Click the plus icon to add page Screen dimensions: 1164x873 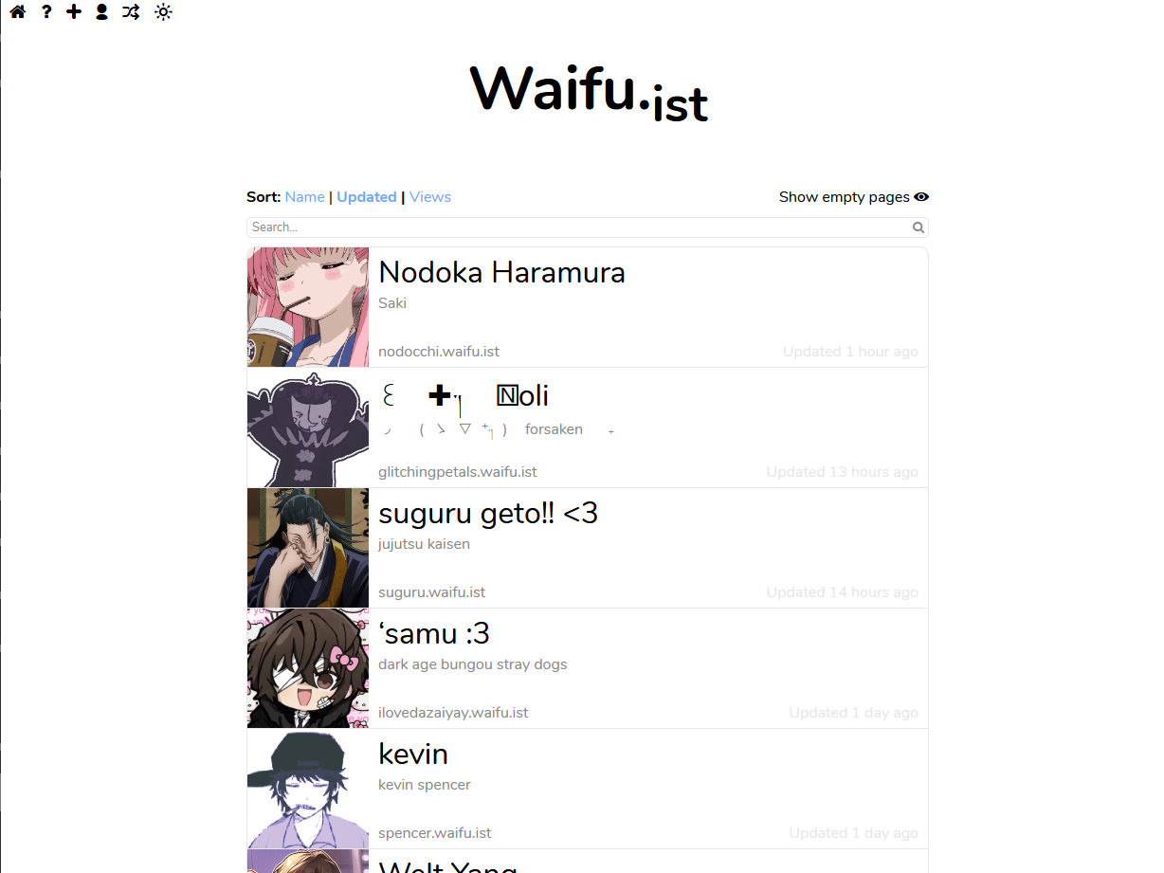[x=74, y=12]
